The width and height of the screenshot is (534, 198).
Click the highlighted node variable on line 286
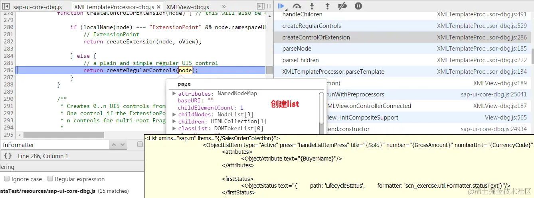click(185, 70)
